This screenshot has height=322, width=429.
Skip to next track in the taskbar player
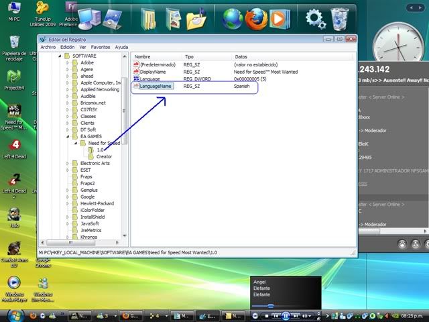coord(296,316)
